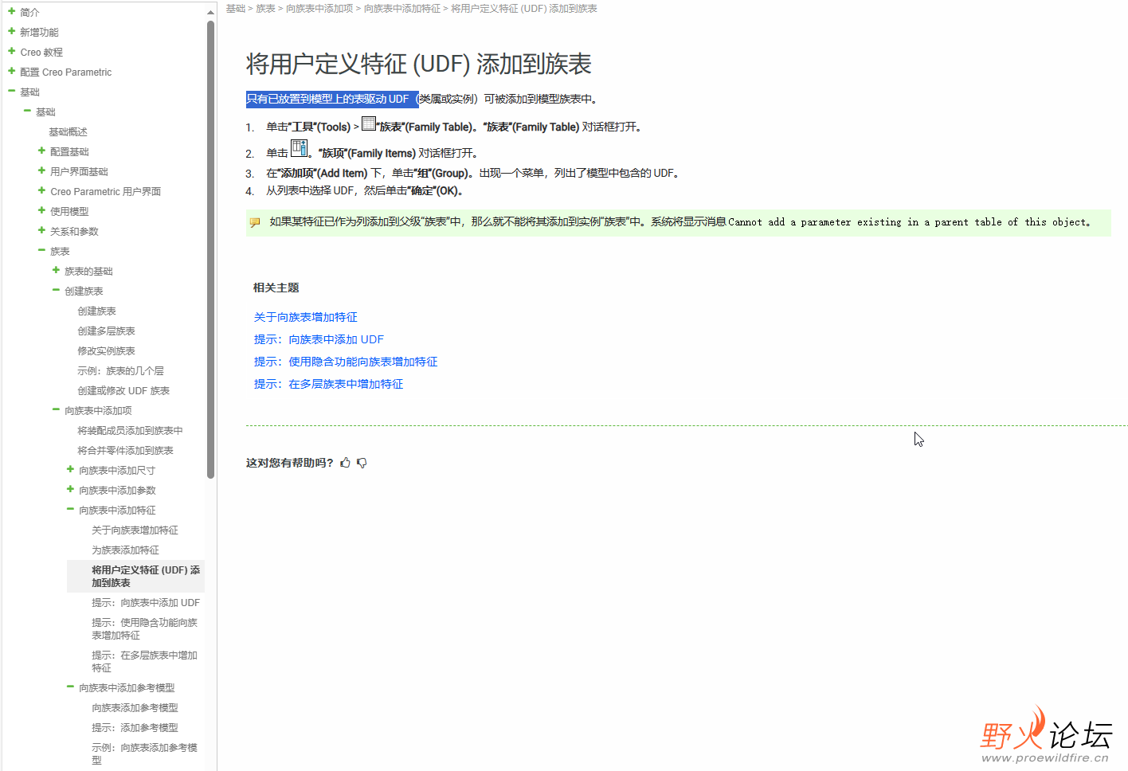
Task: Click the 相关主题 heading
Action: click(276, 288)
